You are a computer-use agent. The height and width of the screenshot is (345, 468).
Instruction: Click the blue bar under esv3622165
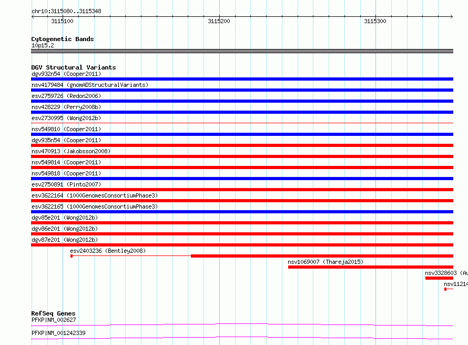pos(242,212)
